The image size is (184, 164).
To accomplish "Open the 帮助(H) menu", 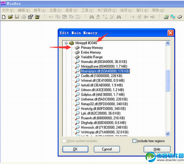I will (158, 10).
